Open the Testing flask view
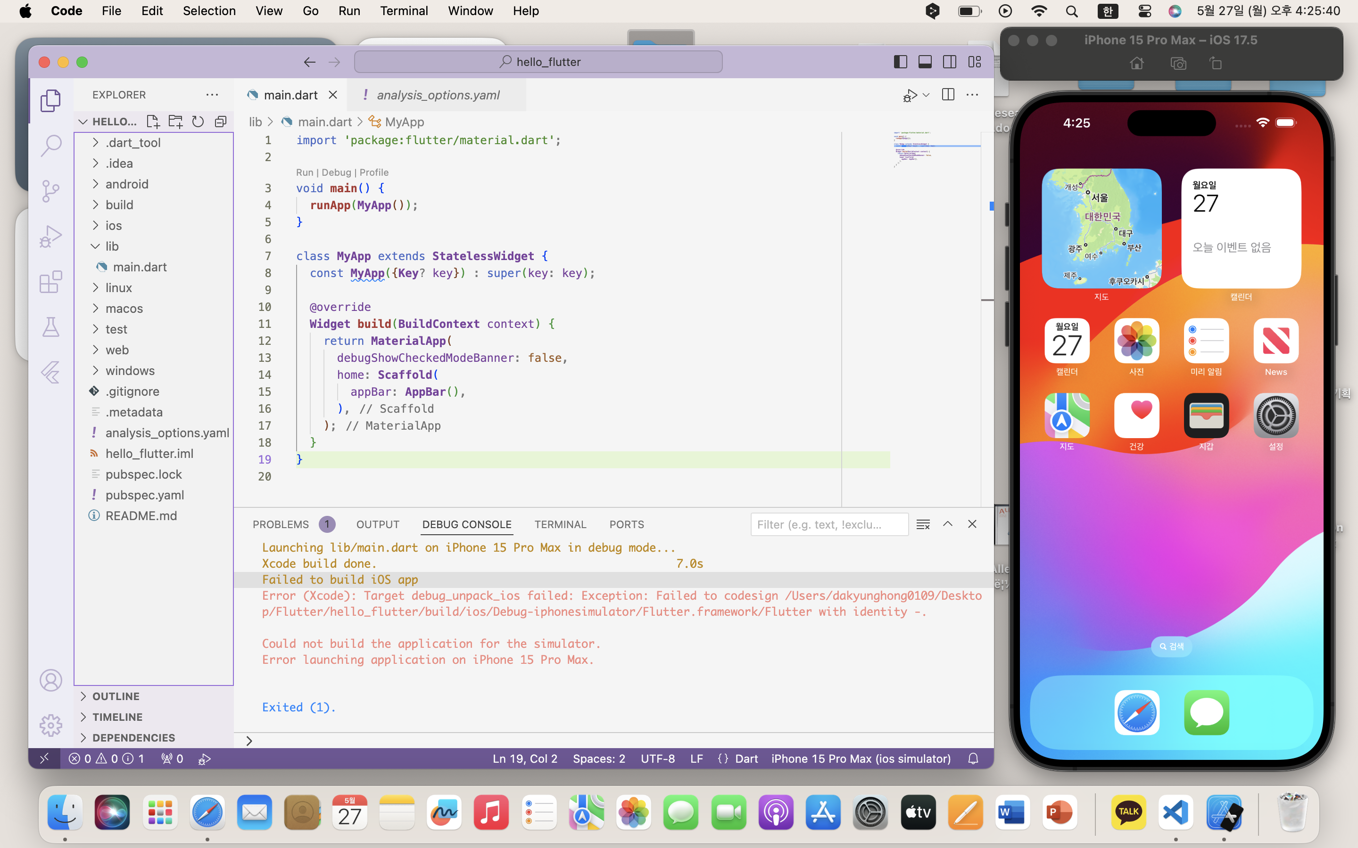 (50, 327)
